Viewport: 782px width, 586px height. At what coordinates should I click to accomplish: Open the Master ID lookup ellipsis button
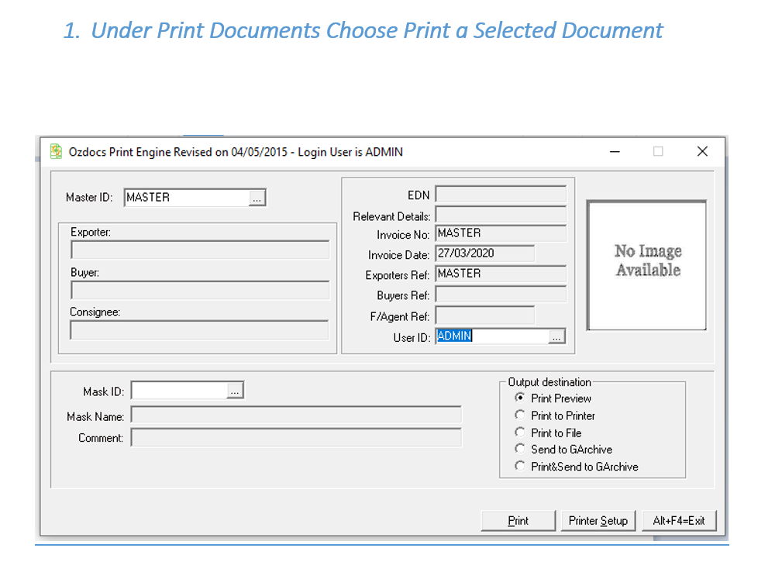coord(257,198)
